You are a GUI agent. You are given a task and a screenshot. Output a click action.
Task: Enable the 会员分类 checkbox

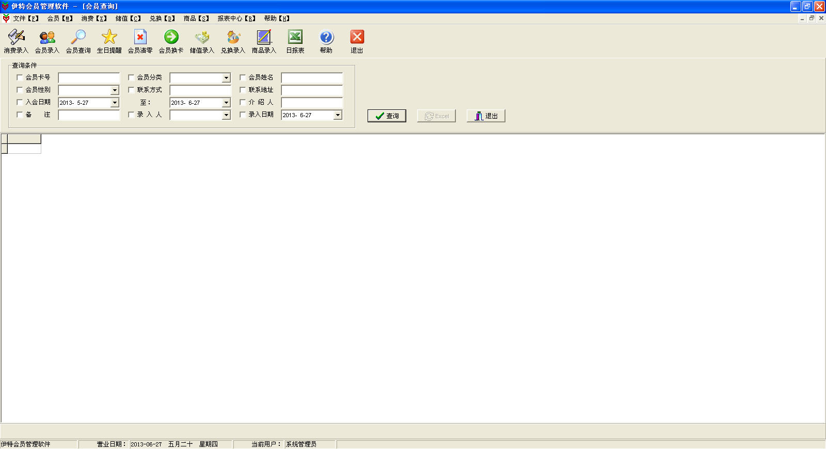(x=131, y=77)
